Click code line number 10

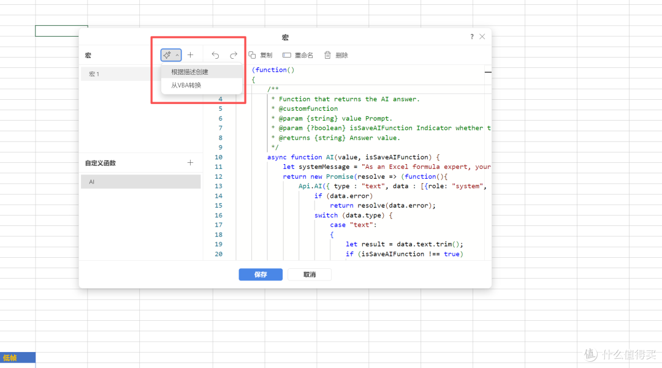218,157
